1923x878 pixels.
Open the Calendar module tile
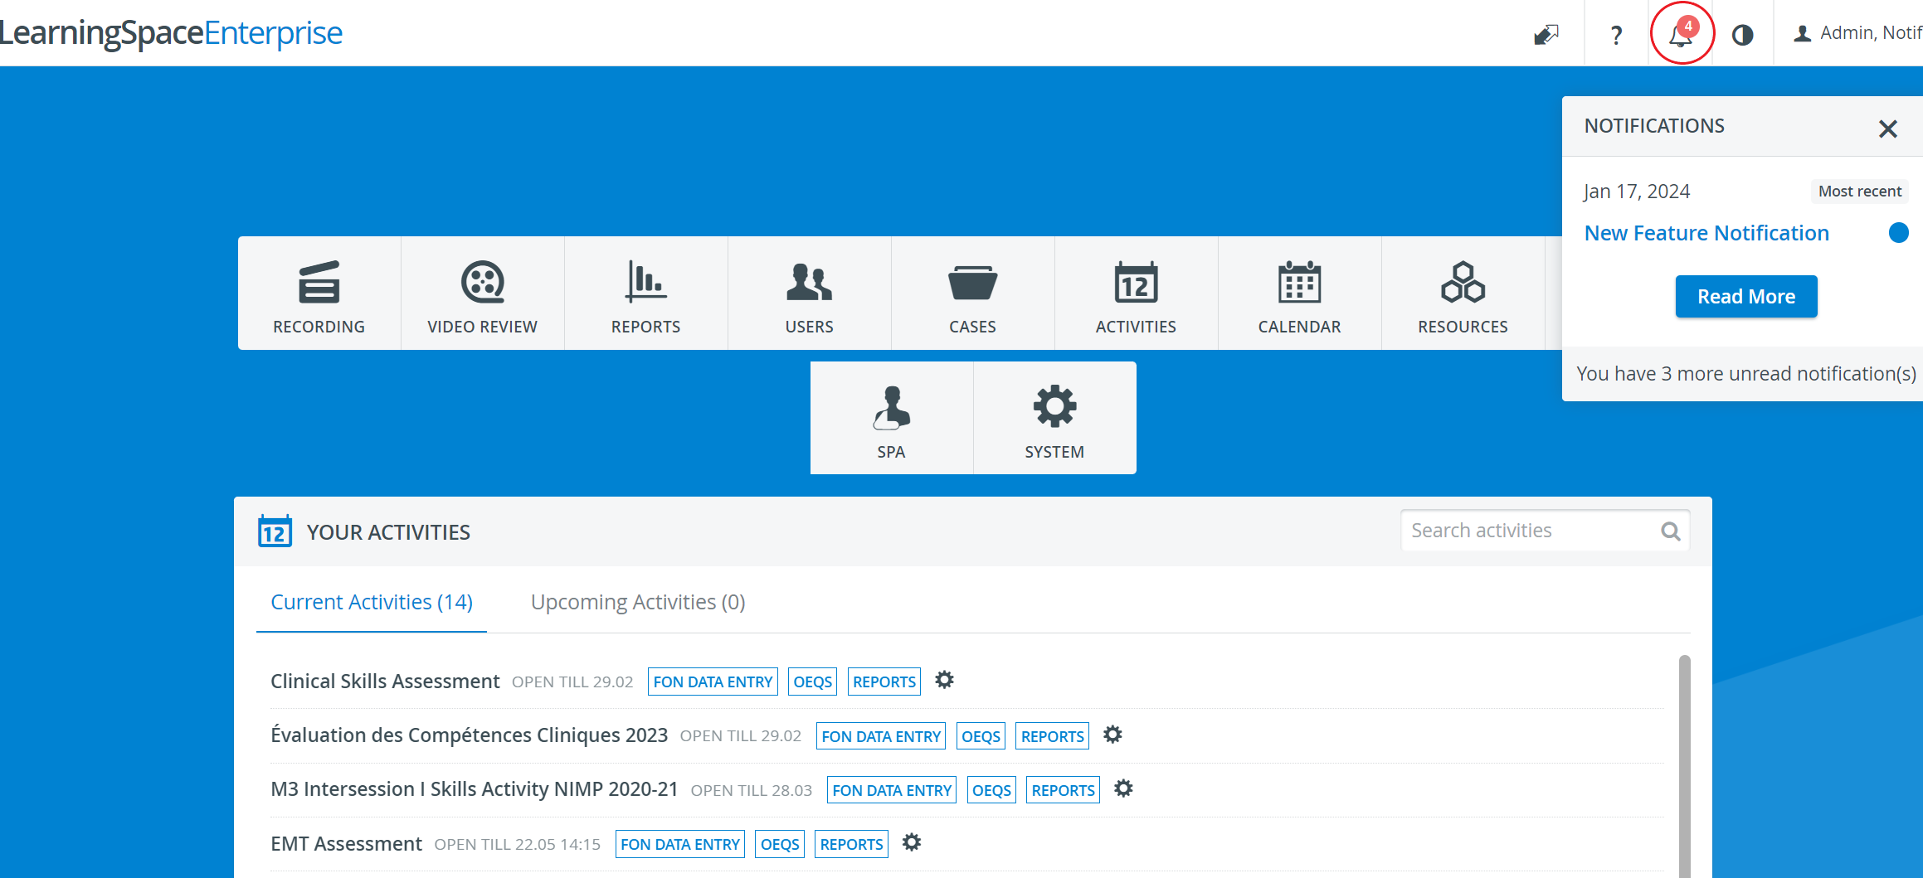1299,293
